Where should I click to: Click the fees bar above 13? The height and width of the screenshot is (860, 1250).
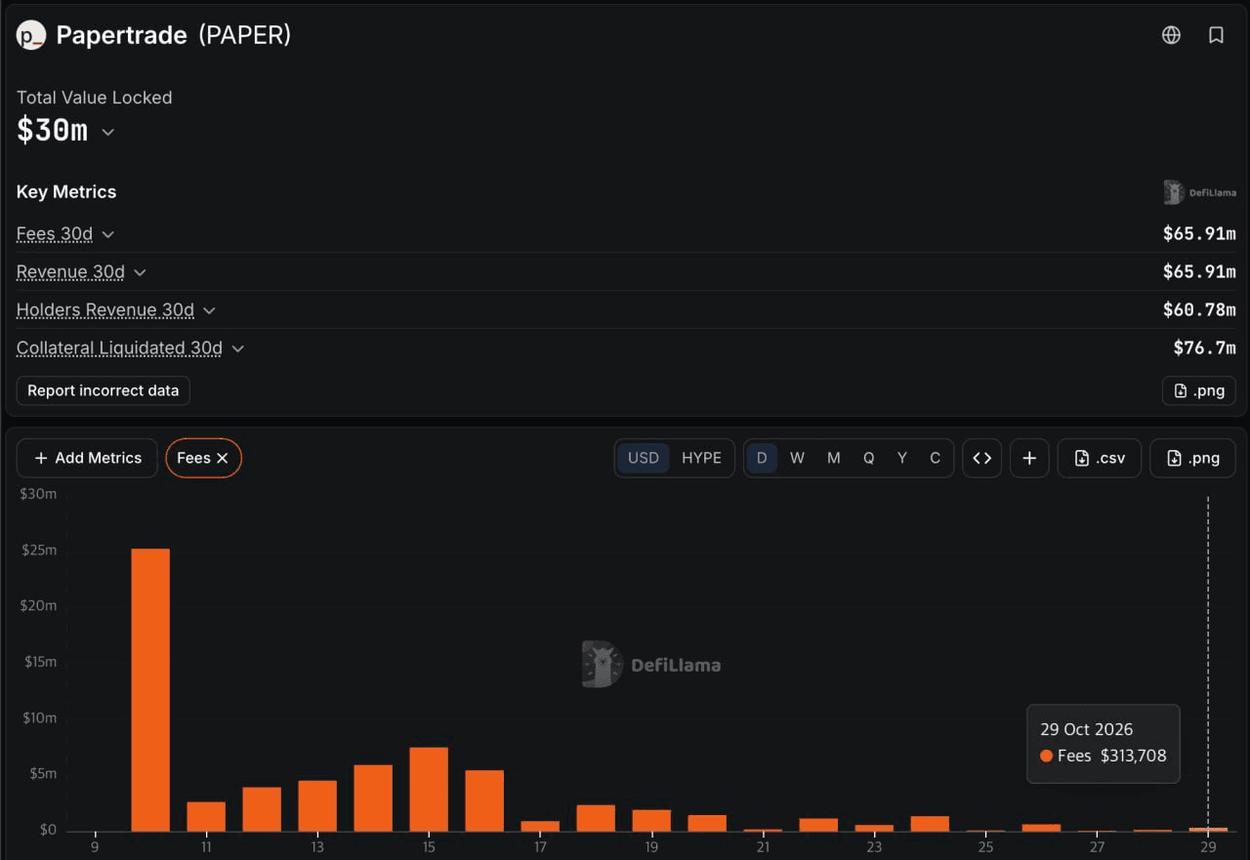[317, 805]
